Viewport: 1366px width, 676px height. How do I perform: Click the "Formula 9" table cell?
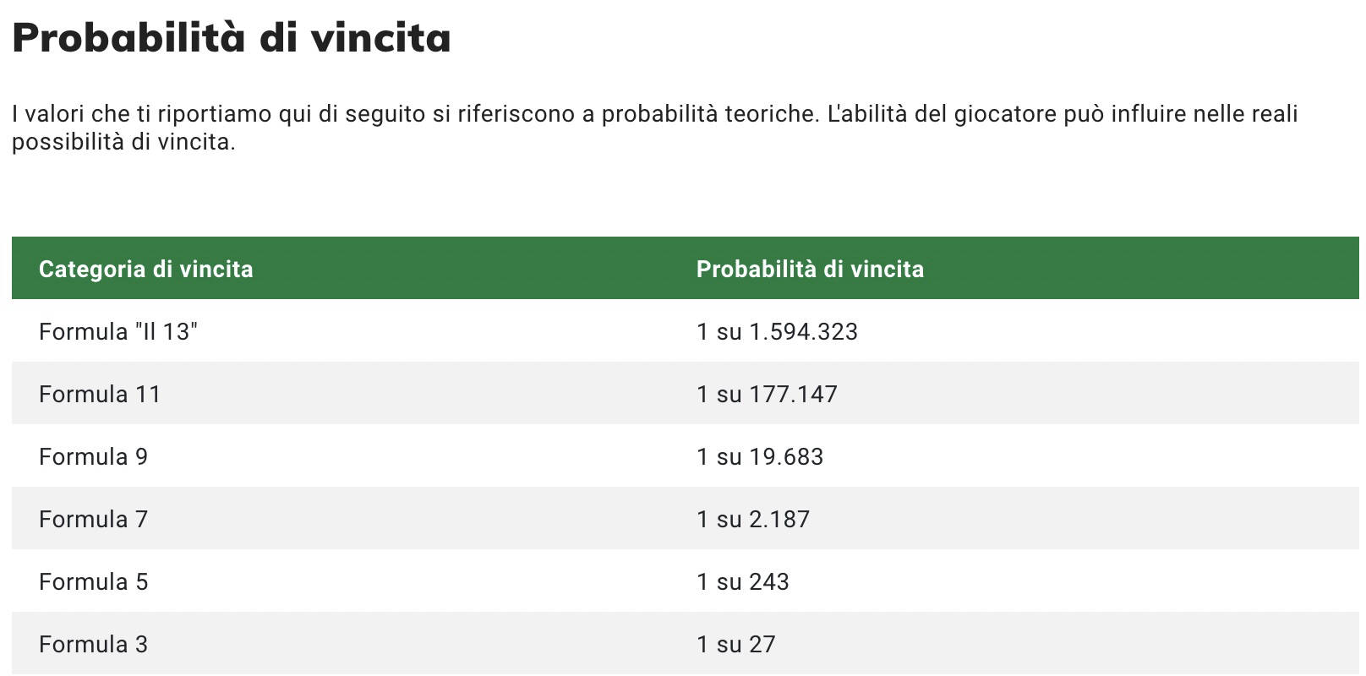pos(93,456)
